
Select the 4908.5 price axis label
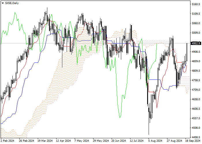click(196, 52)
